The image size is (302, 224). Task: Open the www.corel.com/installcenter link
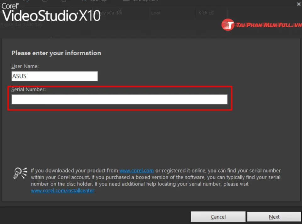click(x=63, y=190)
